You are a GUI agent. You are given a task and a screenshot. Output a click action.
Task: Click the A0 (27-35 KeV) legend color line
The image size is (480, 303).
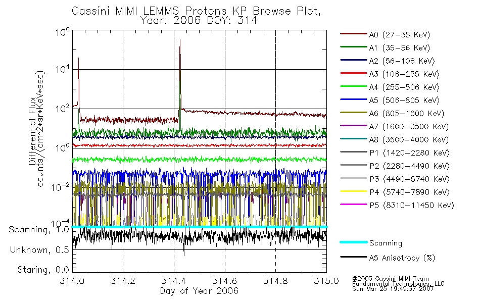click(x=354, y=34)
